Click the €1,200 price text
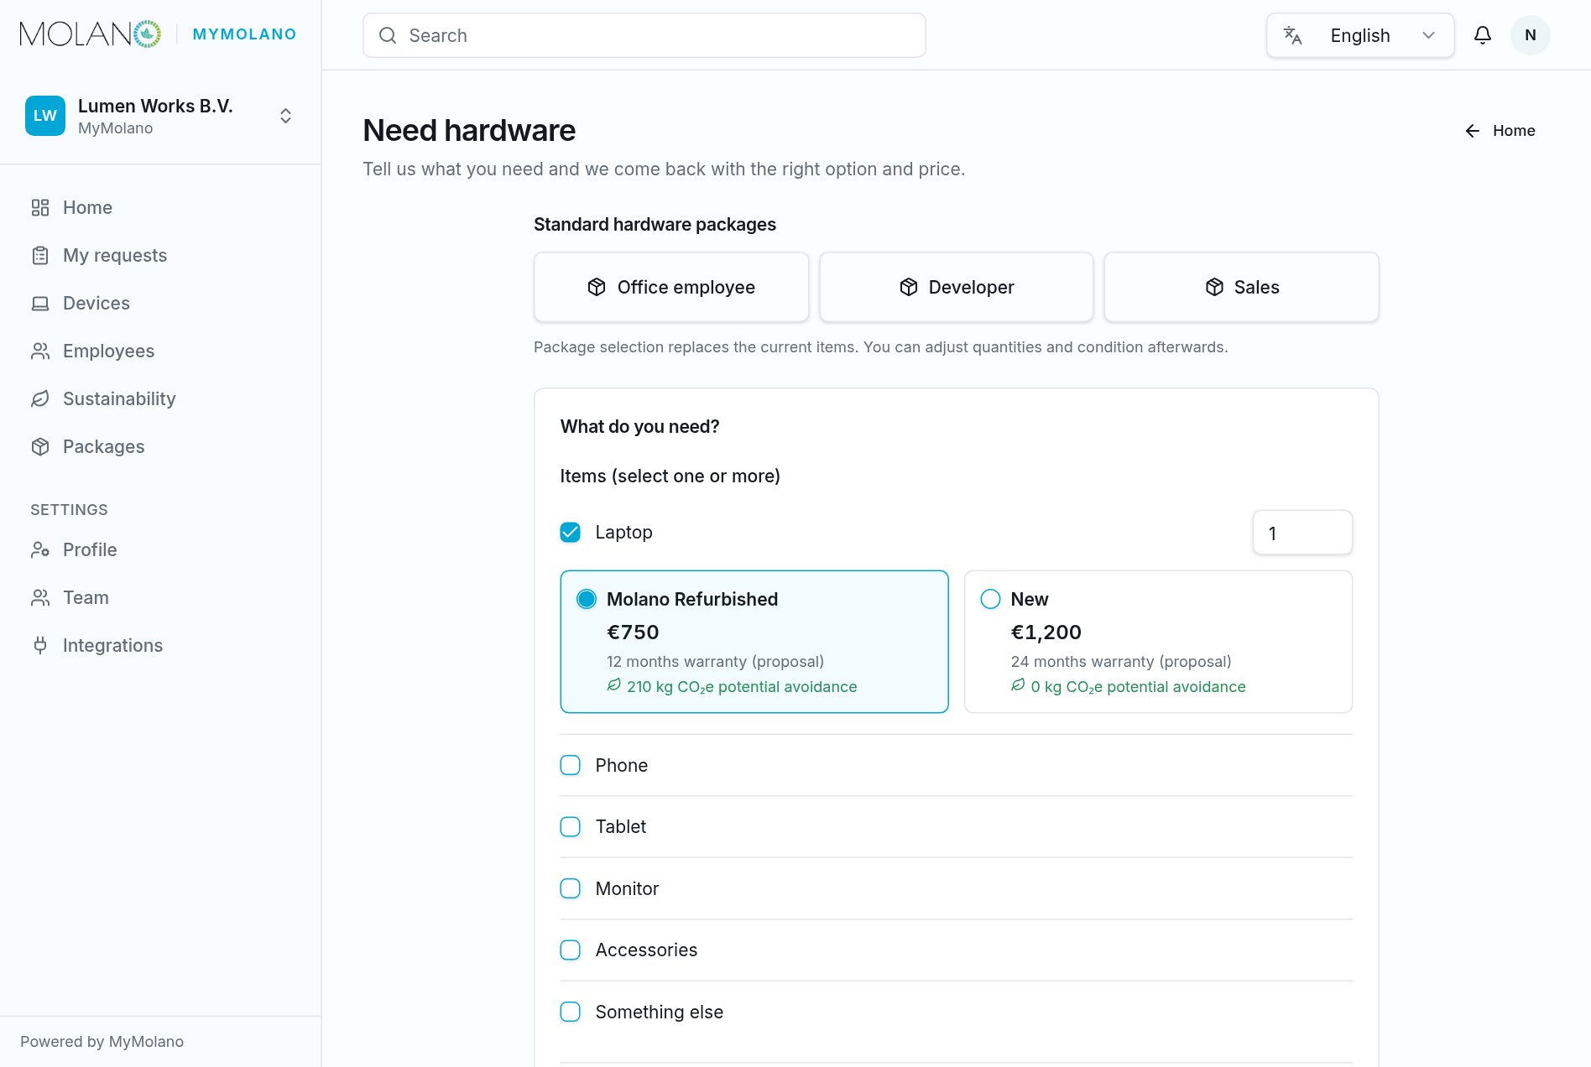The width and height of the screenshot is (1591, 1067). 1046,632
